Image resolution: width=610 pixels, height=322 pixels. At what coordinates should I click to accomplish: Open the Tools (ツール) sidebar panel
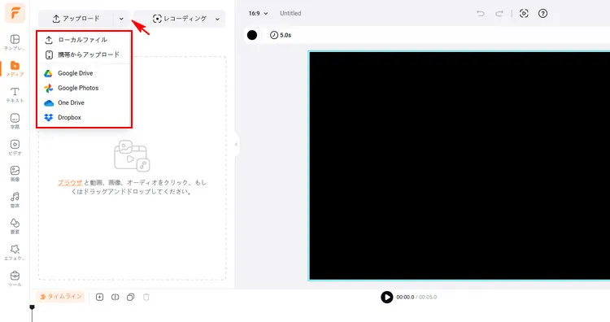[15, 279]
